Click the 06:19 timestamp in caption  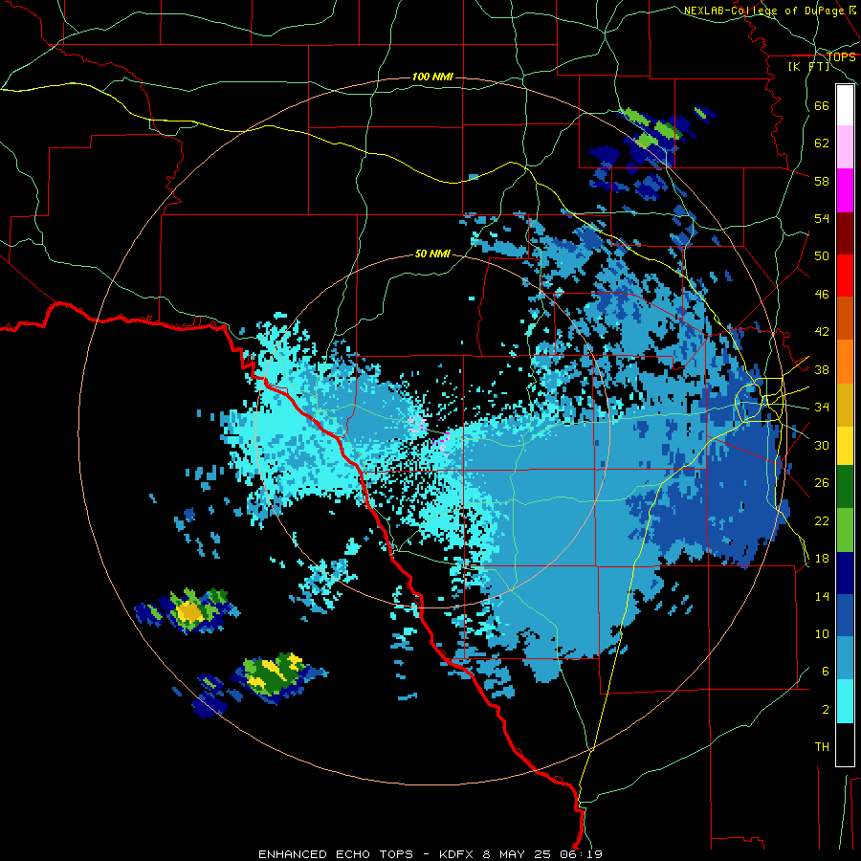(582, 854)
